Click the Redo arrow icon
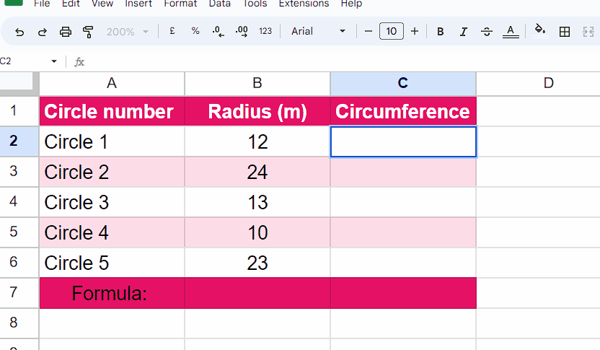 [42, 32]
